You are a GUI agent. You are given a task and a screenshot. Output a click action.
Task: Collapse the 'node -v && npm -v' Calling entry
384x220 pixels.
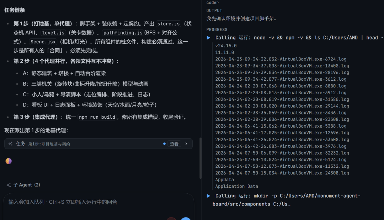[x=208, y=38]
